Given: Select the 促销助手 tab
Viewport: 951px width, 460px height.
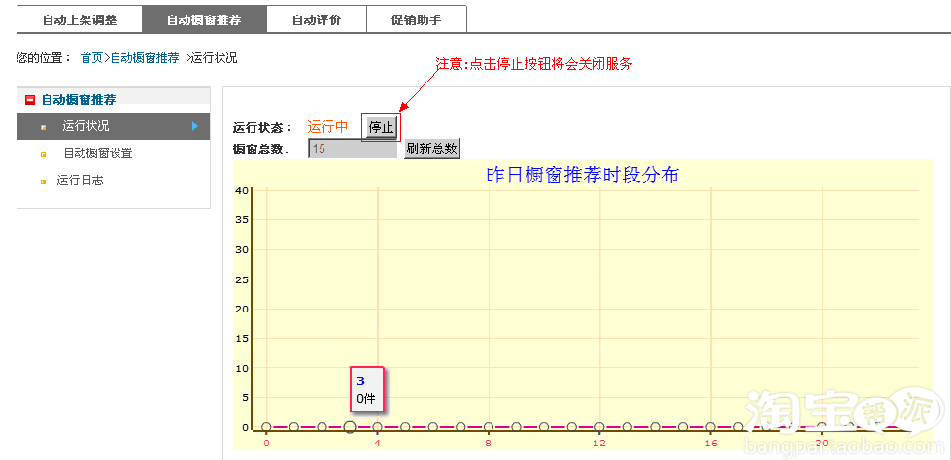Looking at the screenshot, I should (417, 19).
